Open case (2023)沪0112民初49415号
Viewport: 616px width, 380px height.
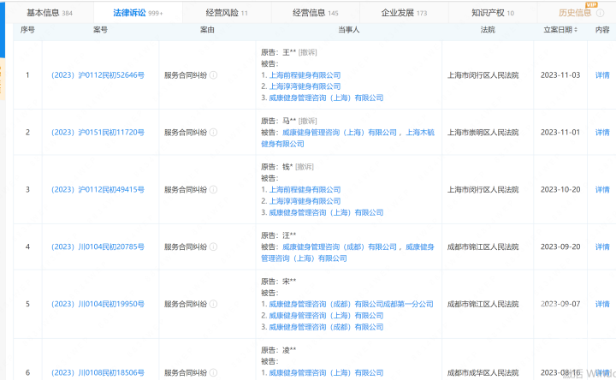coord(98,189)
